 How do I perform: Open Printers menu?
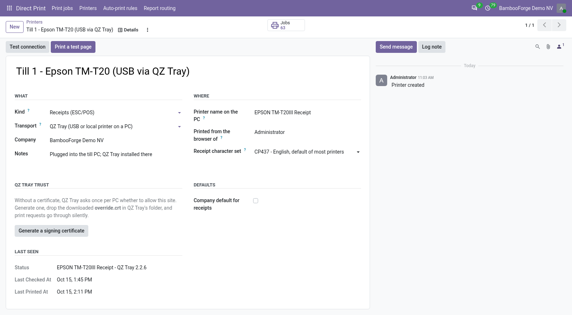coord(88,8)
